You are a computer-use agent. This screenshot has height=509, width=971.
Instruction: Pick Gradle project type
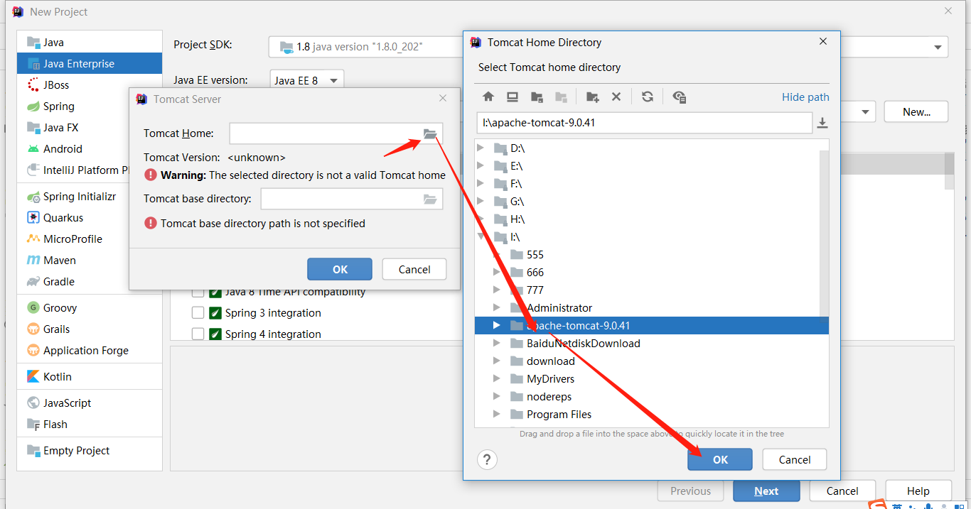click(x=90, y=282)
